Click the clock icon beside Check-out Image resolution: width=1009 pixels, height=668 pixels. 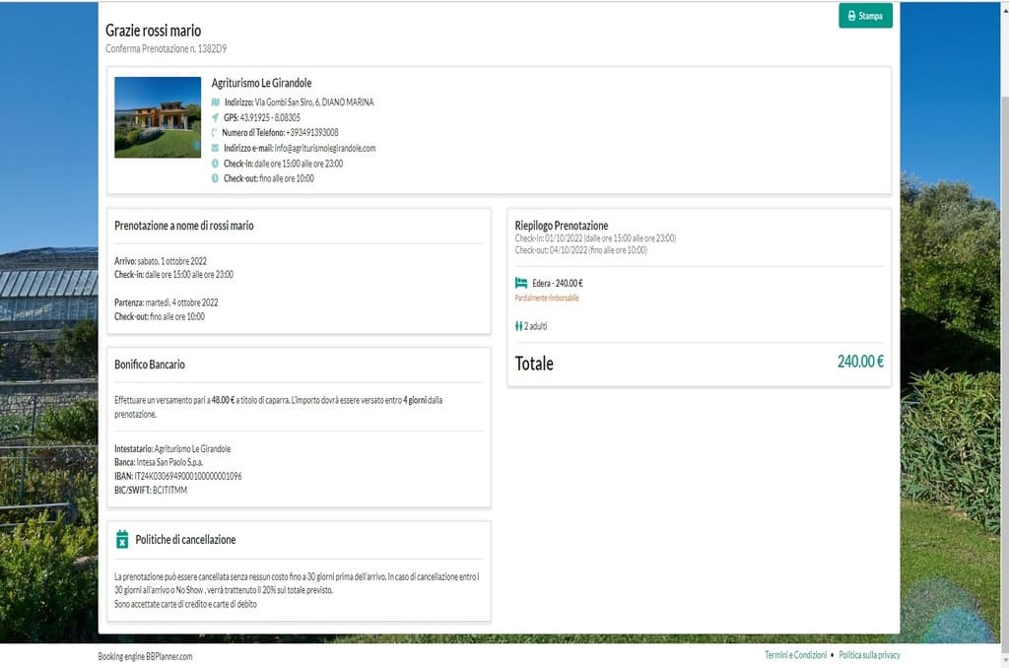(x=216, y=178)
